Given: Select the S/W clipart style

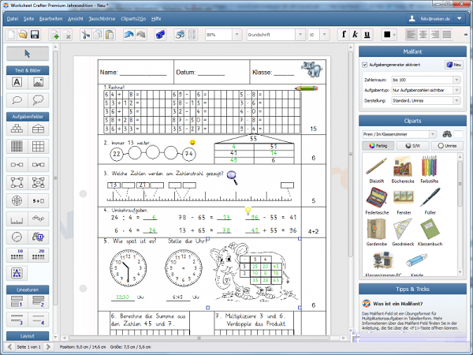Looking at the screenshot, I should [x=412, y=146].
